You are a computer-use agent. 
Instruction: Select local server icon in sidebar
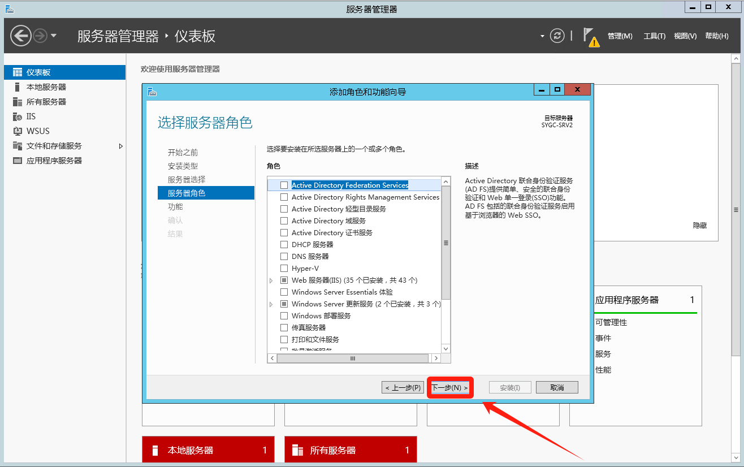18,87
